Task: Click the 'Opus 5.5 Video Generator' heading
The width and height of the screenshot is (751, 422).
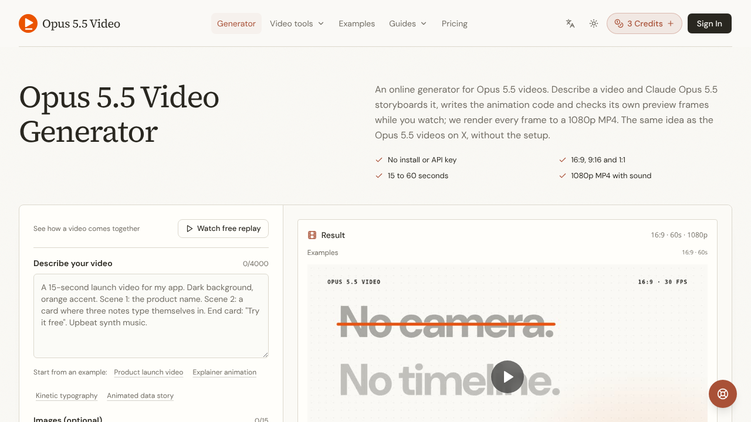Action: 119,114
